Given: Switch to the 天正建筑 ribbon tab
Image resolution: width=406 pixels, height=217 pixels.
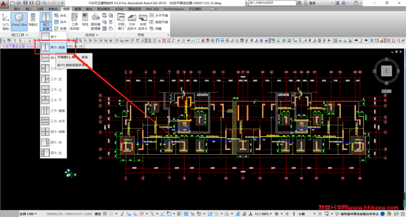Looking at the screenshot, I should coord(195,9).
